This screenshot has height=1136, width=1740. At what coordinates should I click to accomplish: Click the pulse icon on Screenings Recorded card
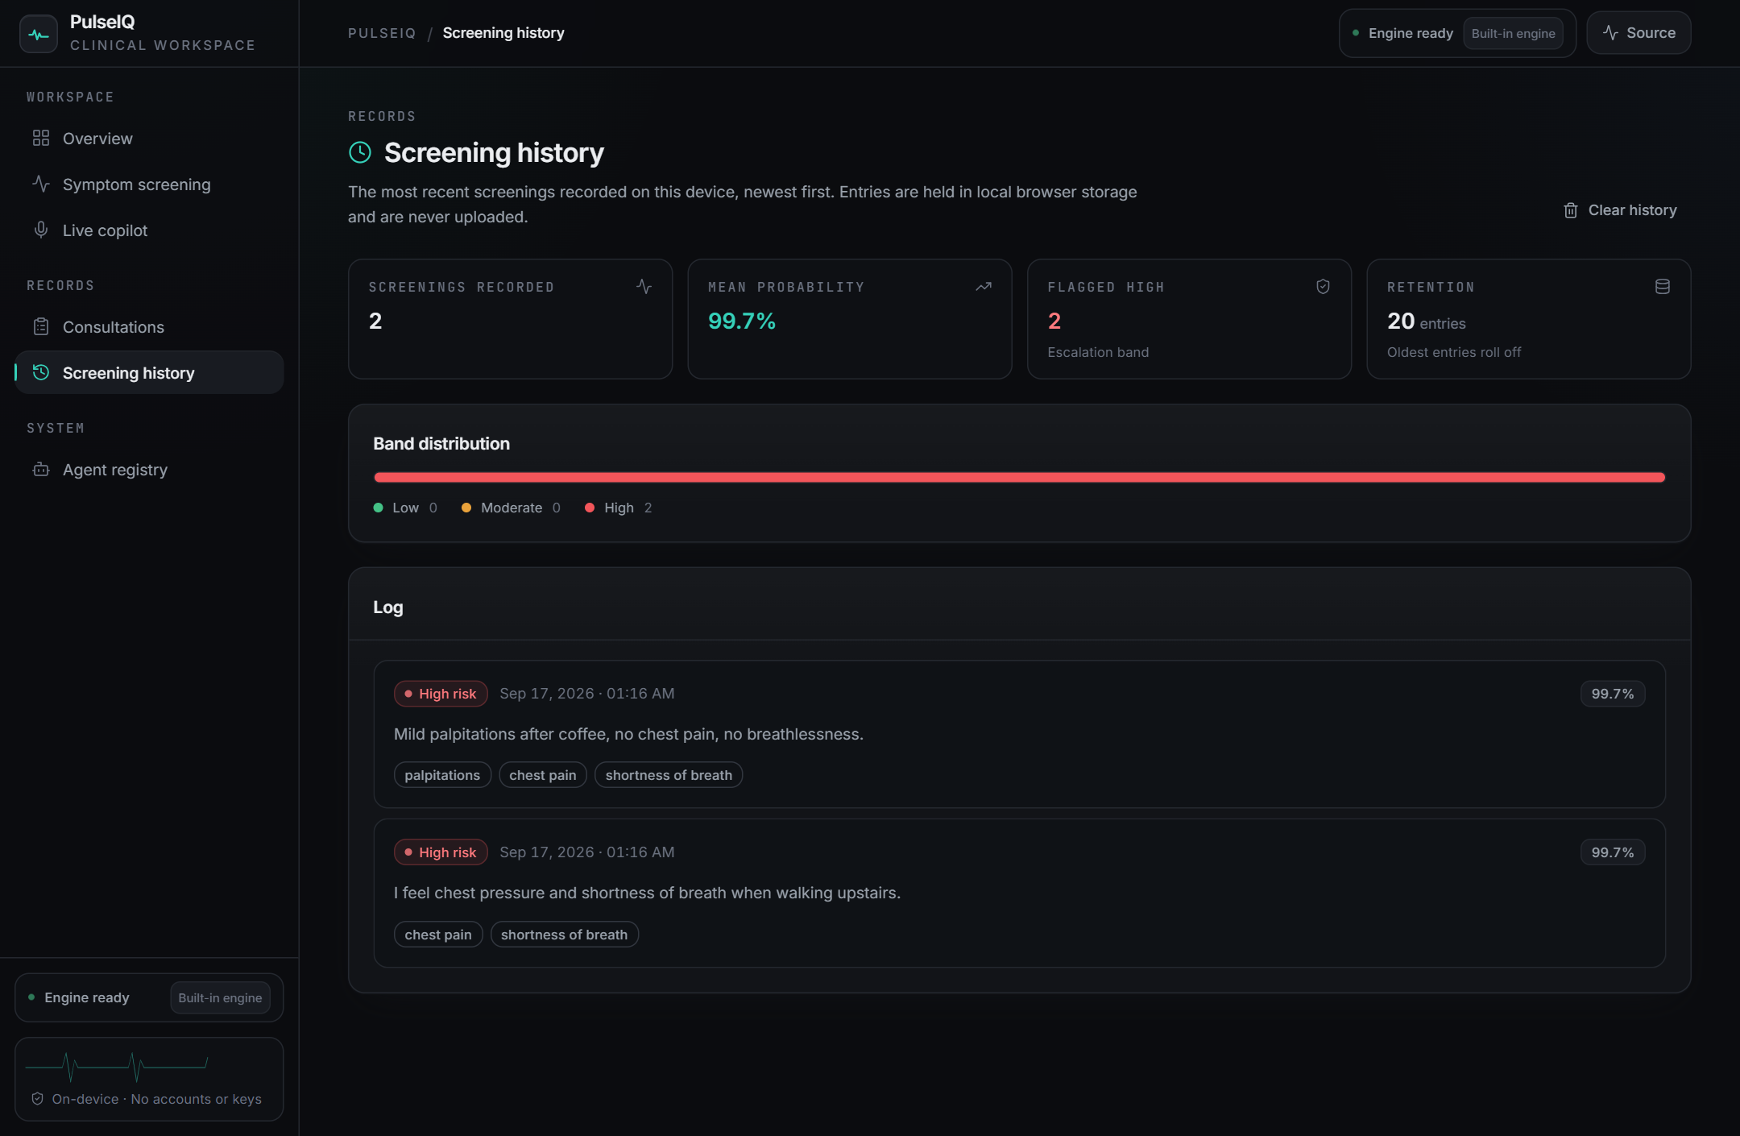pos(644,287)
